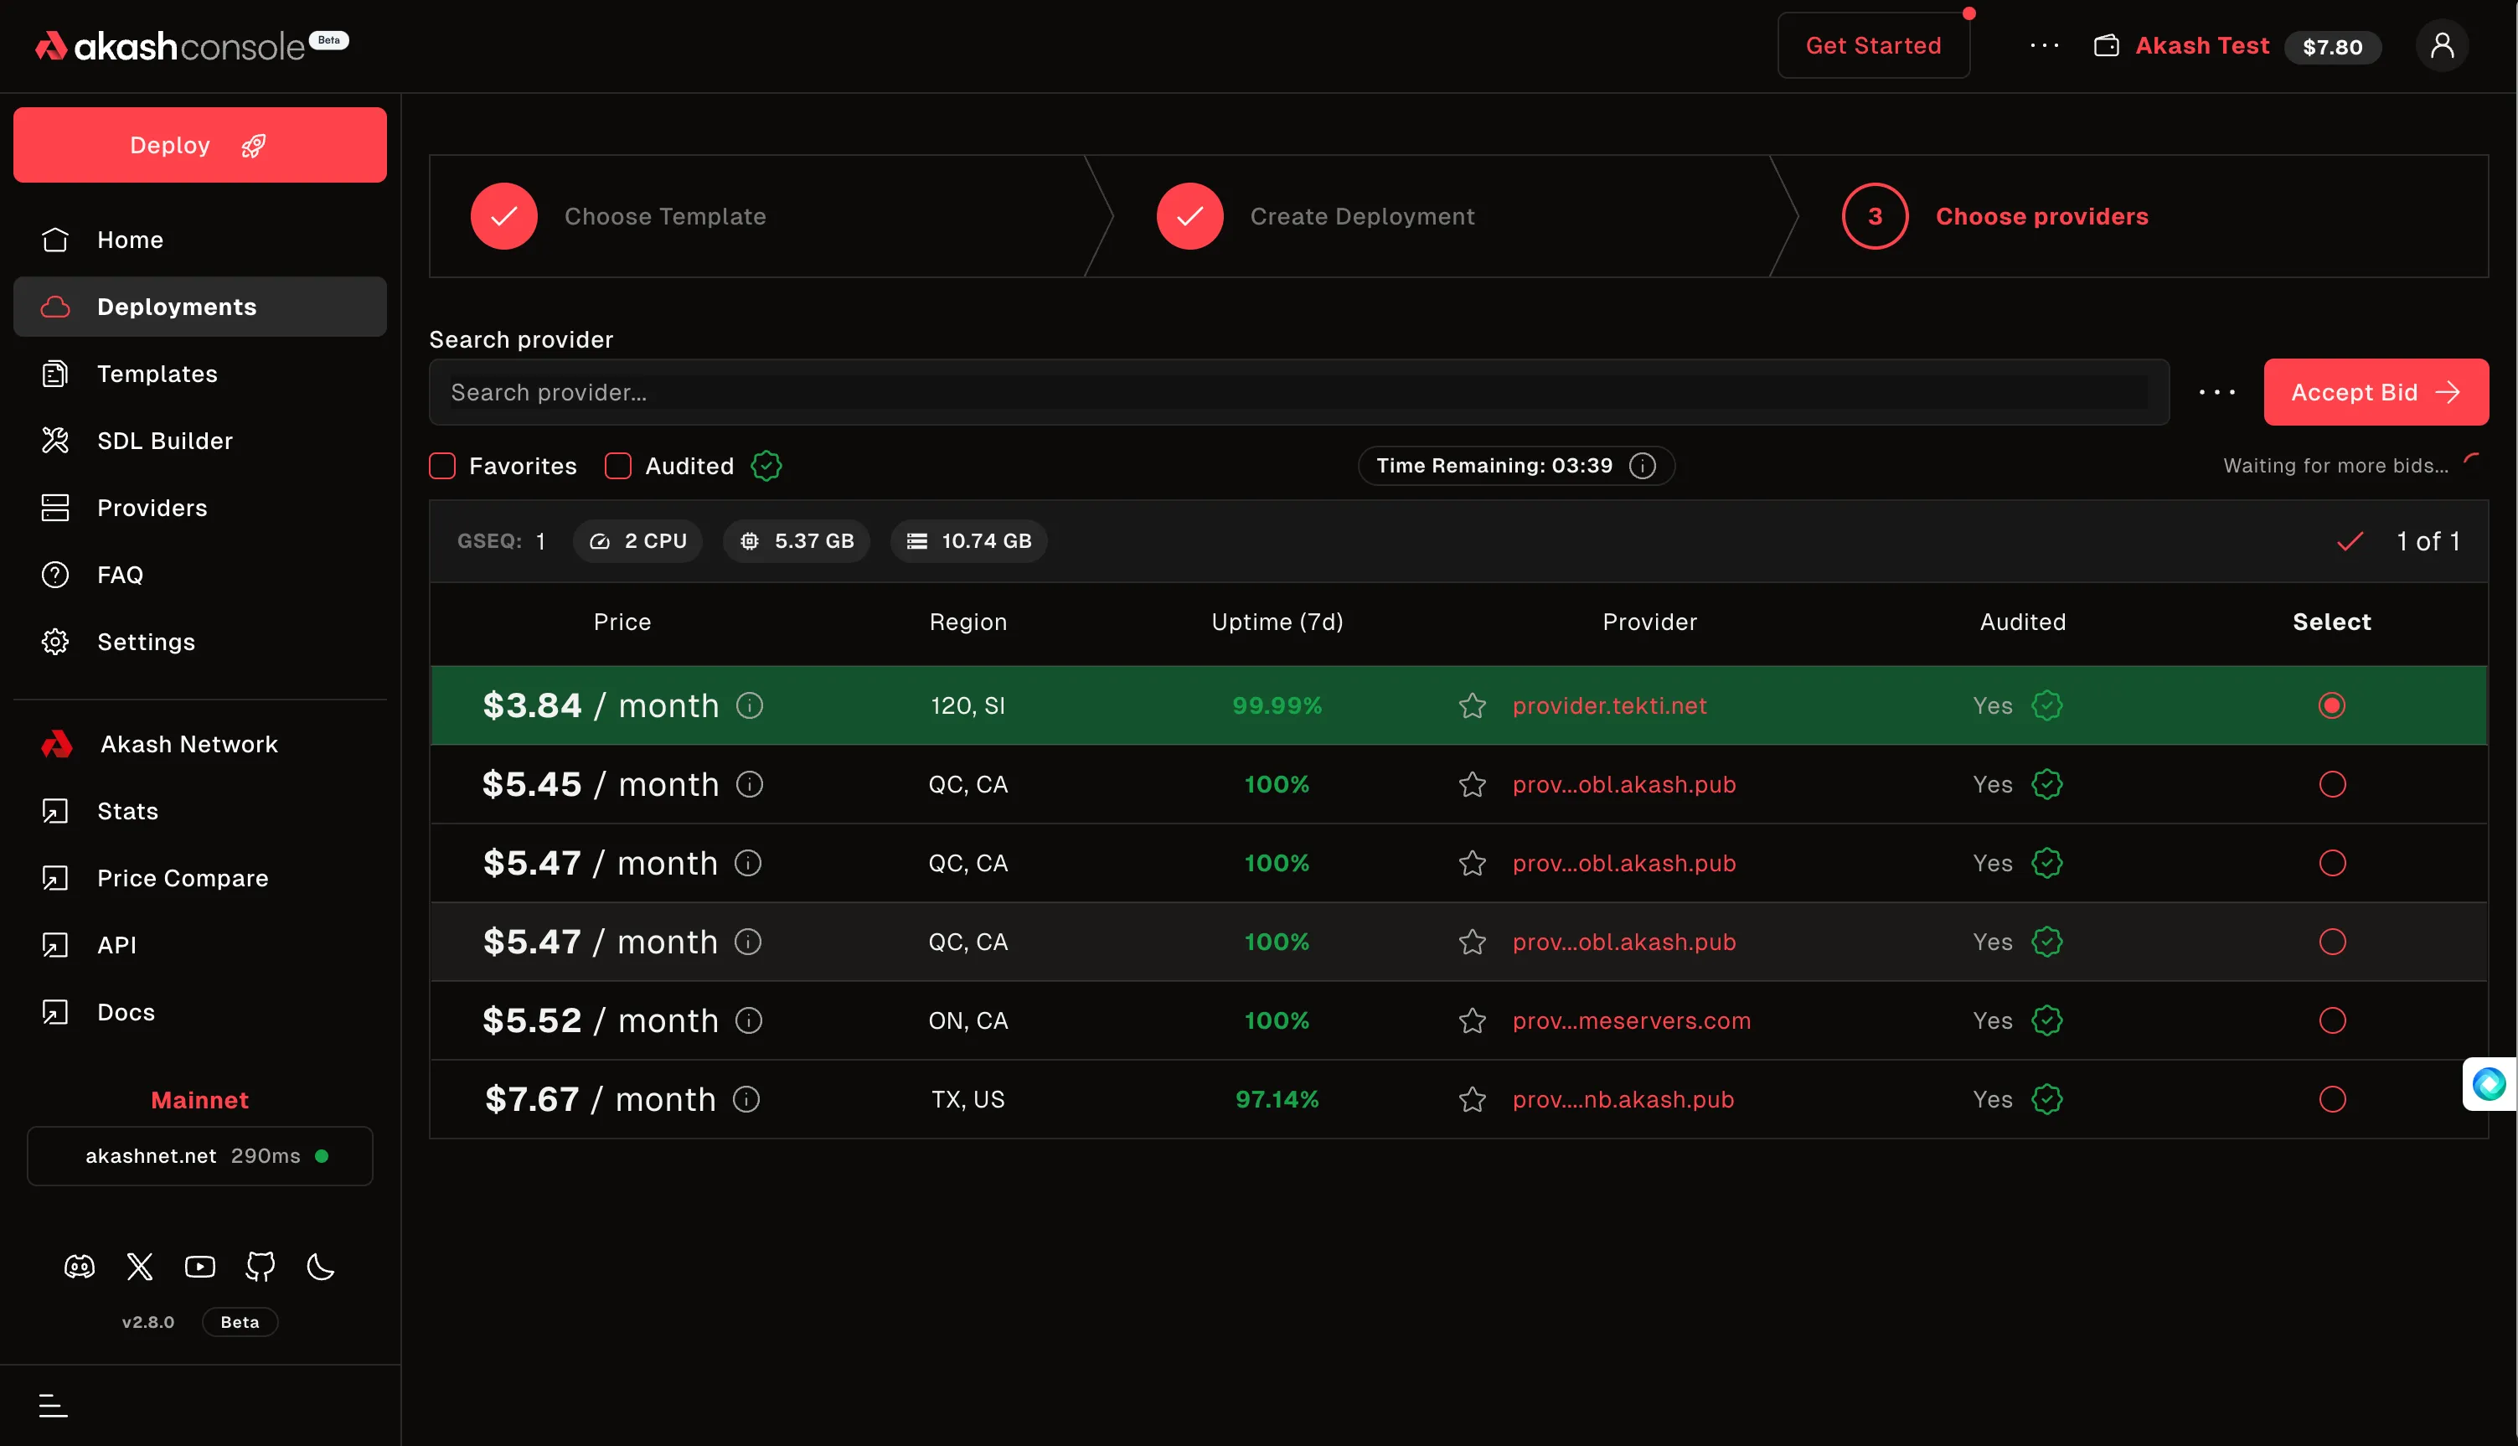Favorite provider.tekti.net with star icon
The width and height of the screenshot is (2518, 1446).
[1472, 705]
